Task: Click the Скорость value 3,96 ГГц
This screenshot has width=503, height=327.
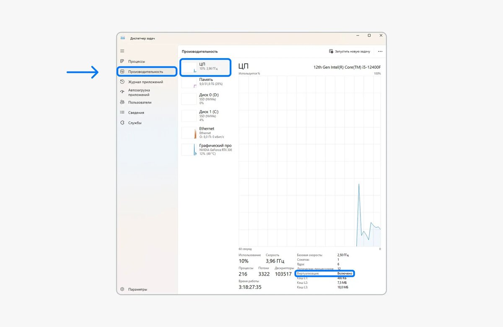Action: [x=275, y=261]
